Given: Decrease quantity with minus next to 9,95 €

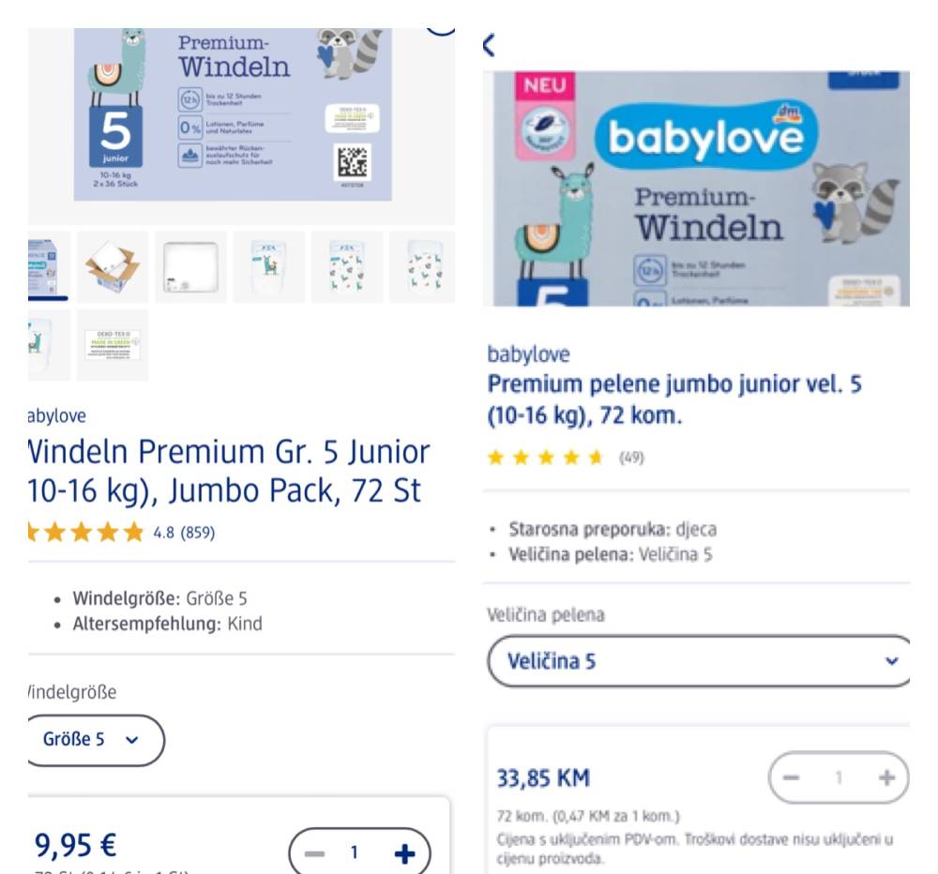Looking at the screenshot, I should tap(314, 853).
